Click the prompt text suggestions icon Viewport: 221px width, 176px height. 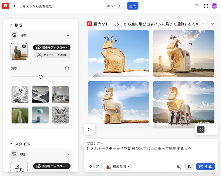179,167
